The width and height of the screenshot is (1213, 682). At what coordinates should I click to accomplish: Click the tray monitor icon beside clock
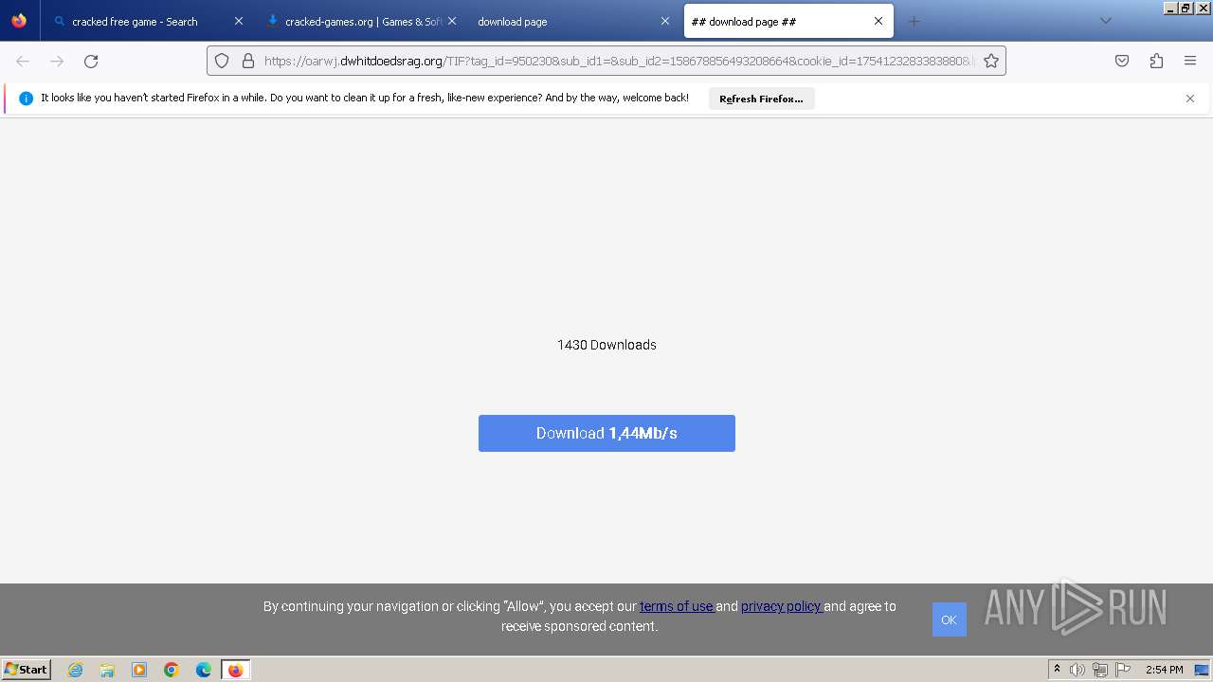1202,670
